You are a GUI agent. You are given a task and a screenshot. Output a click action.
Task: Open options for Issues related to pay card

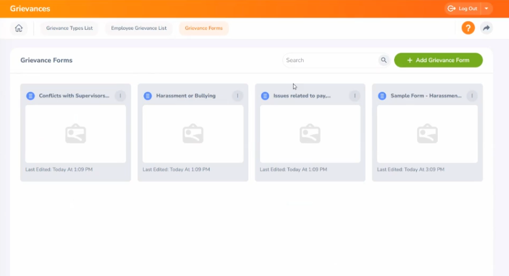click(355, 96)
